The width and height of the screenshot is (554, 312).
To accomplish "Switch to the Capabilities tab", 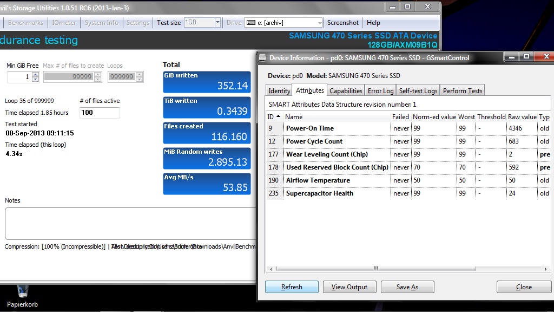I will (x=346, y=91).
